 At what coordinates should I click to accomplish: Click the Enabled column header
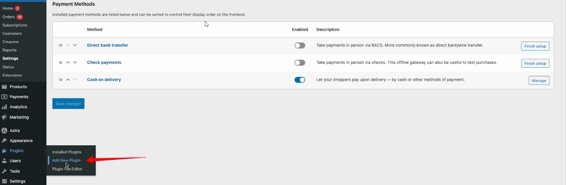click(300, 30)
